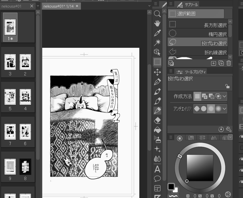Switch to the color slider tab
The image size is (243, 198).
(x=202, y=138)
